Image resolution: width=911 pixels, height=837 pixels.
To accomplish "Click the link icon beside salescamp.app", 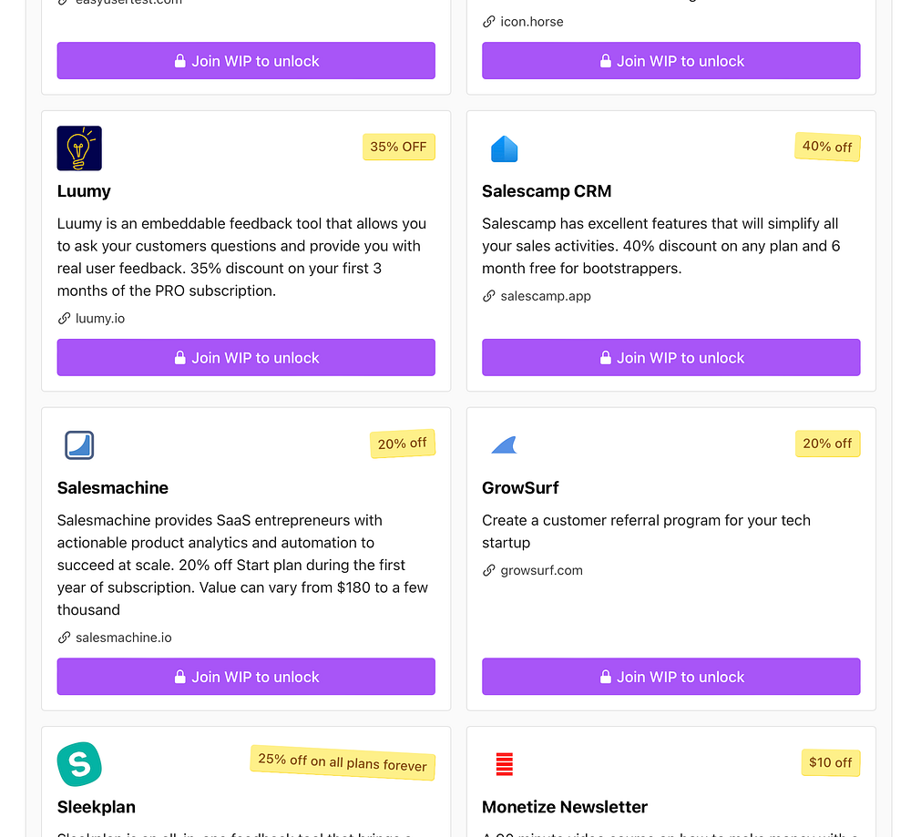I will 489,296.
